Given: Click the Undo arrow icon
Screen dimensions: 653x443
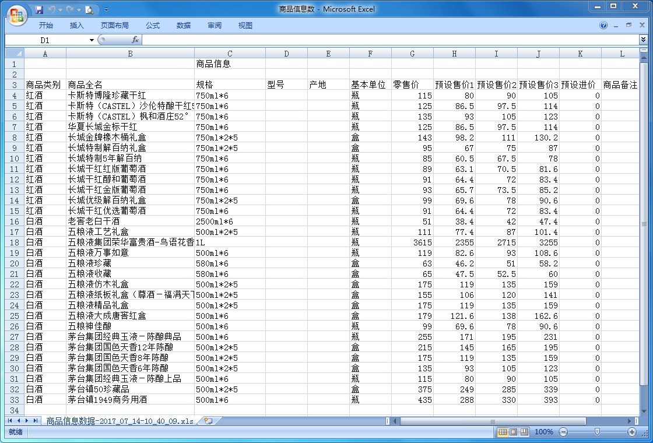Looking at the screenshot, I should tap(52, 9).
